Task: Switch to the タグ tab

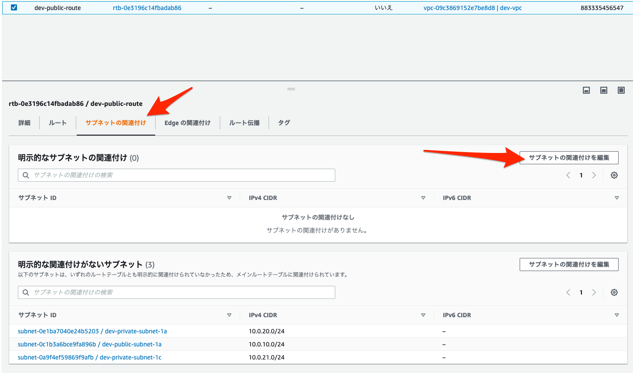Action: [283, 122]
